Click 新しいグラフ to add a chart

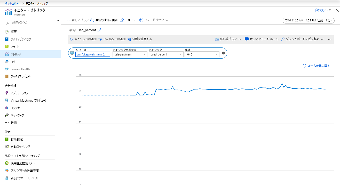(78, 20)
